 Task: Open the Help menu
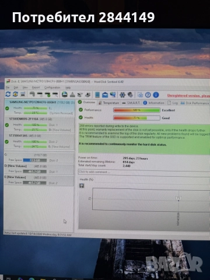pyautogui.click(x=68, y=87)
